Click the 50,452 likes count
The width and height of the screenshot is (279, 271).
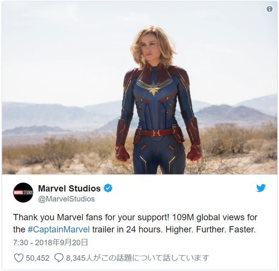(37, 258)
